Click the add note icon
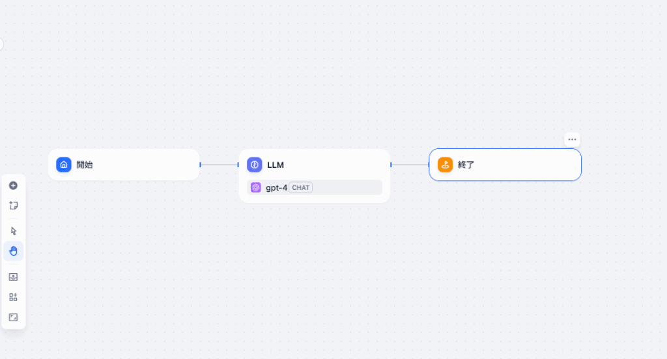 tap(13, 206)
